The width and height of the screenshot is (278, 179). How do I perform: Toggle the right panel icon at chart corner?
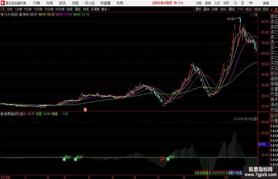pos(256,15)
